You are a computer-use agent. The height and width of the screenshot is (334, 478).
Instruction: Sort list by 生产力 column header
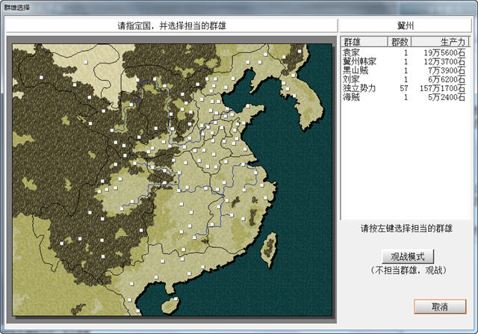click(439, 42)
